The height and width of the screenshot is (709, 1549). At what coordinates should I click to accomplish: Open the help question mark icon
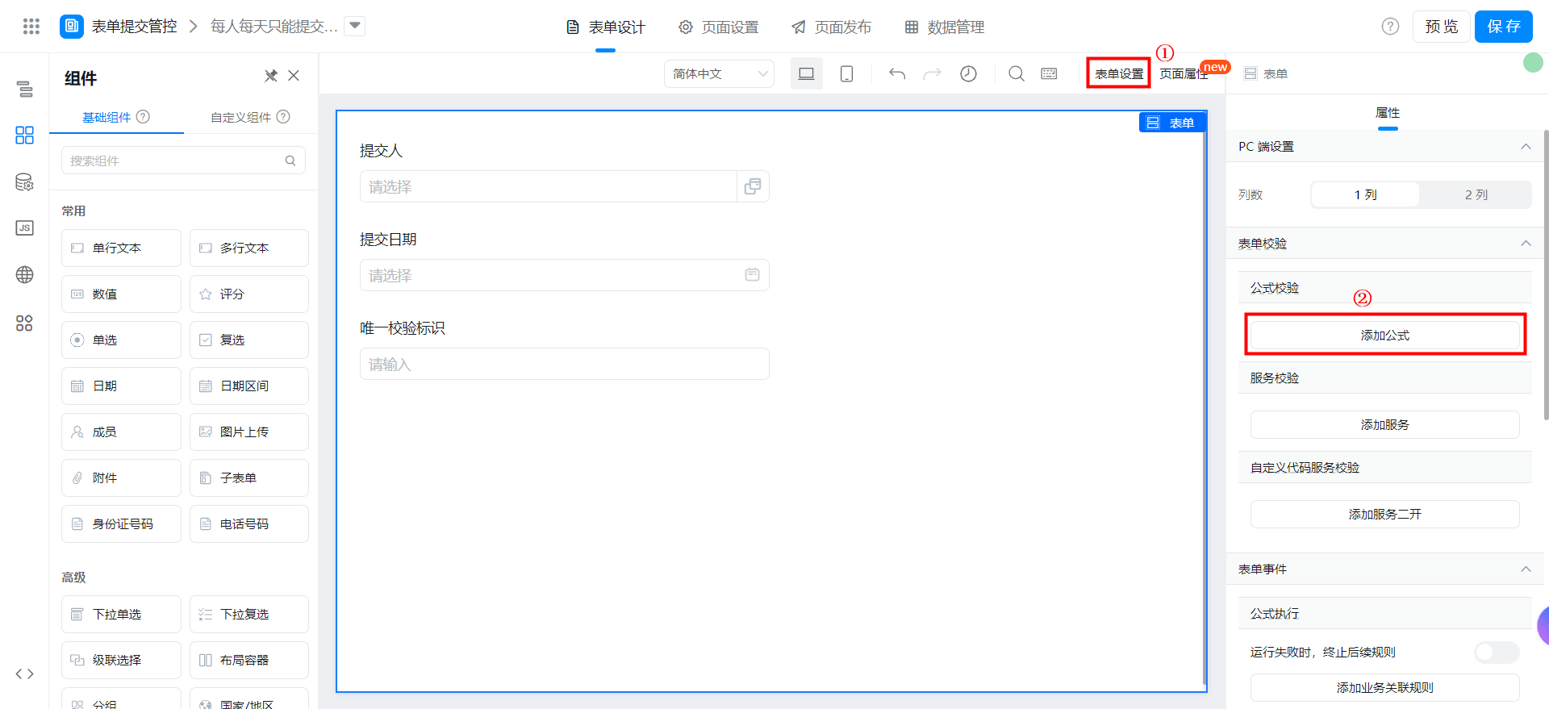[1390, 27]
